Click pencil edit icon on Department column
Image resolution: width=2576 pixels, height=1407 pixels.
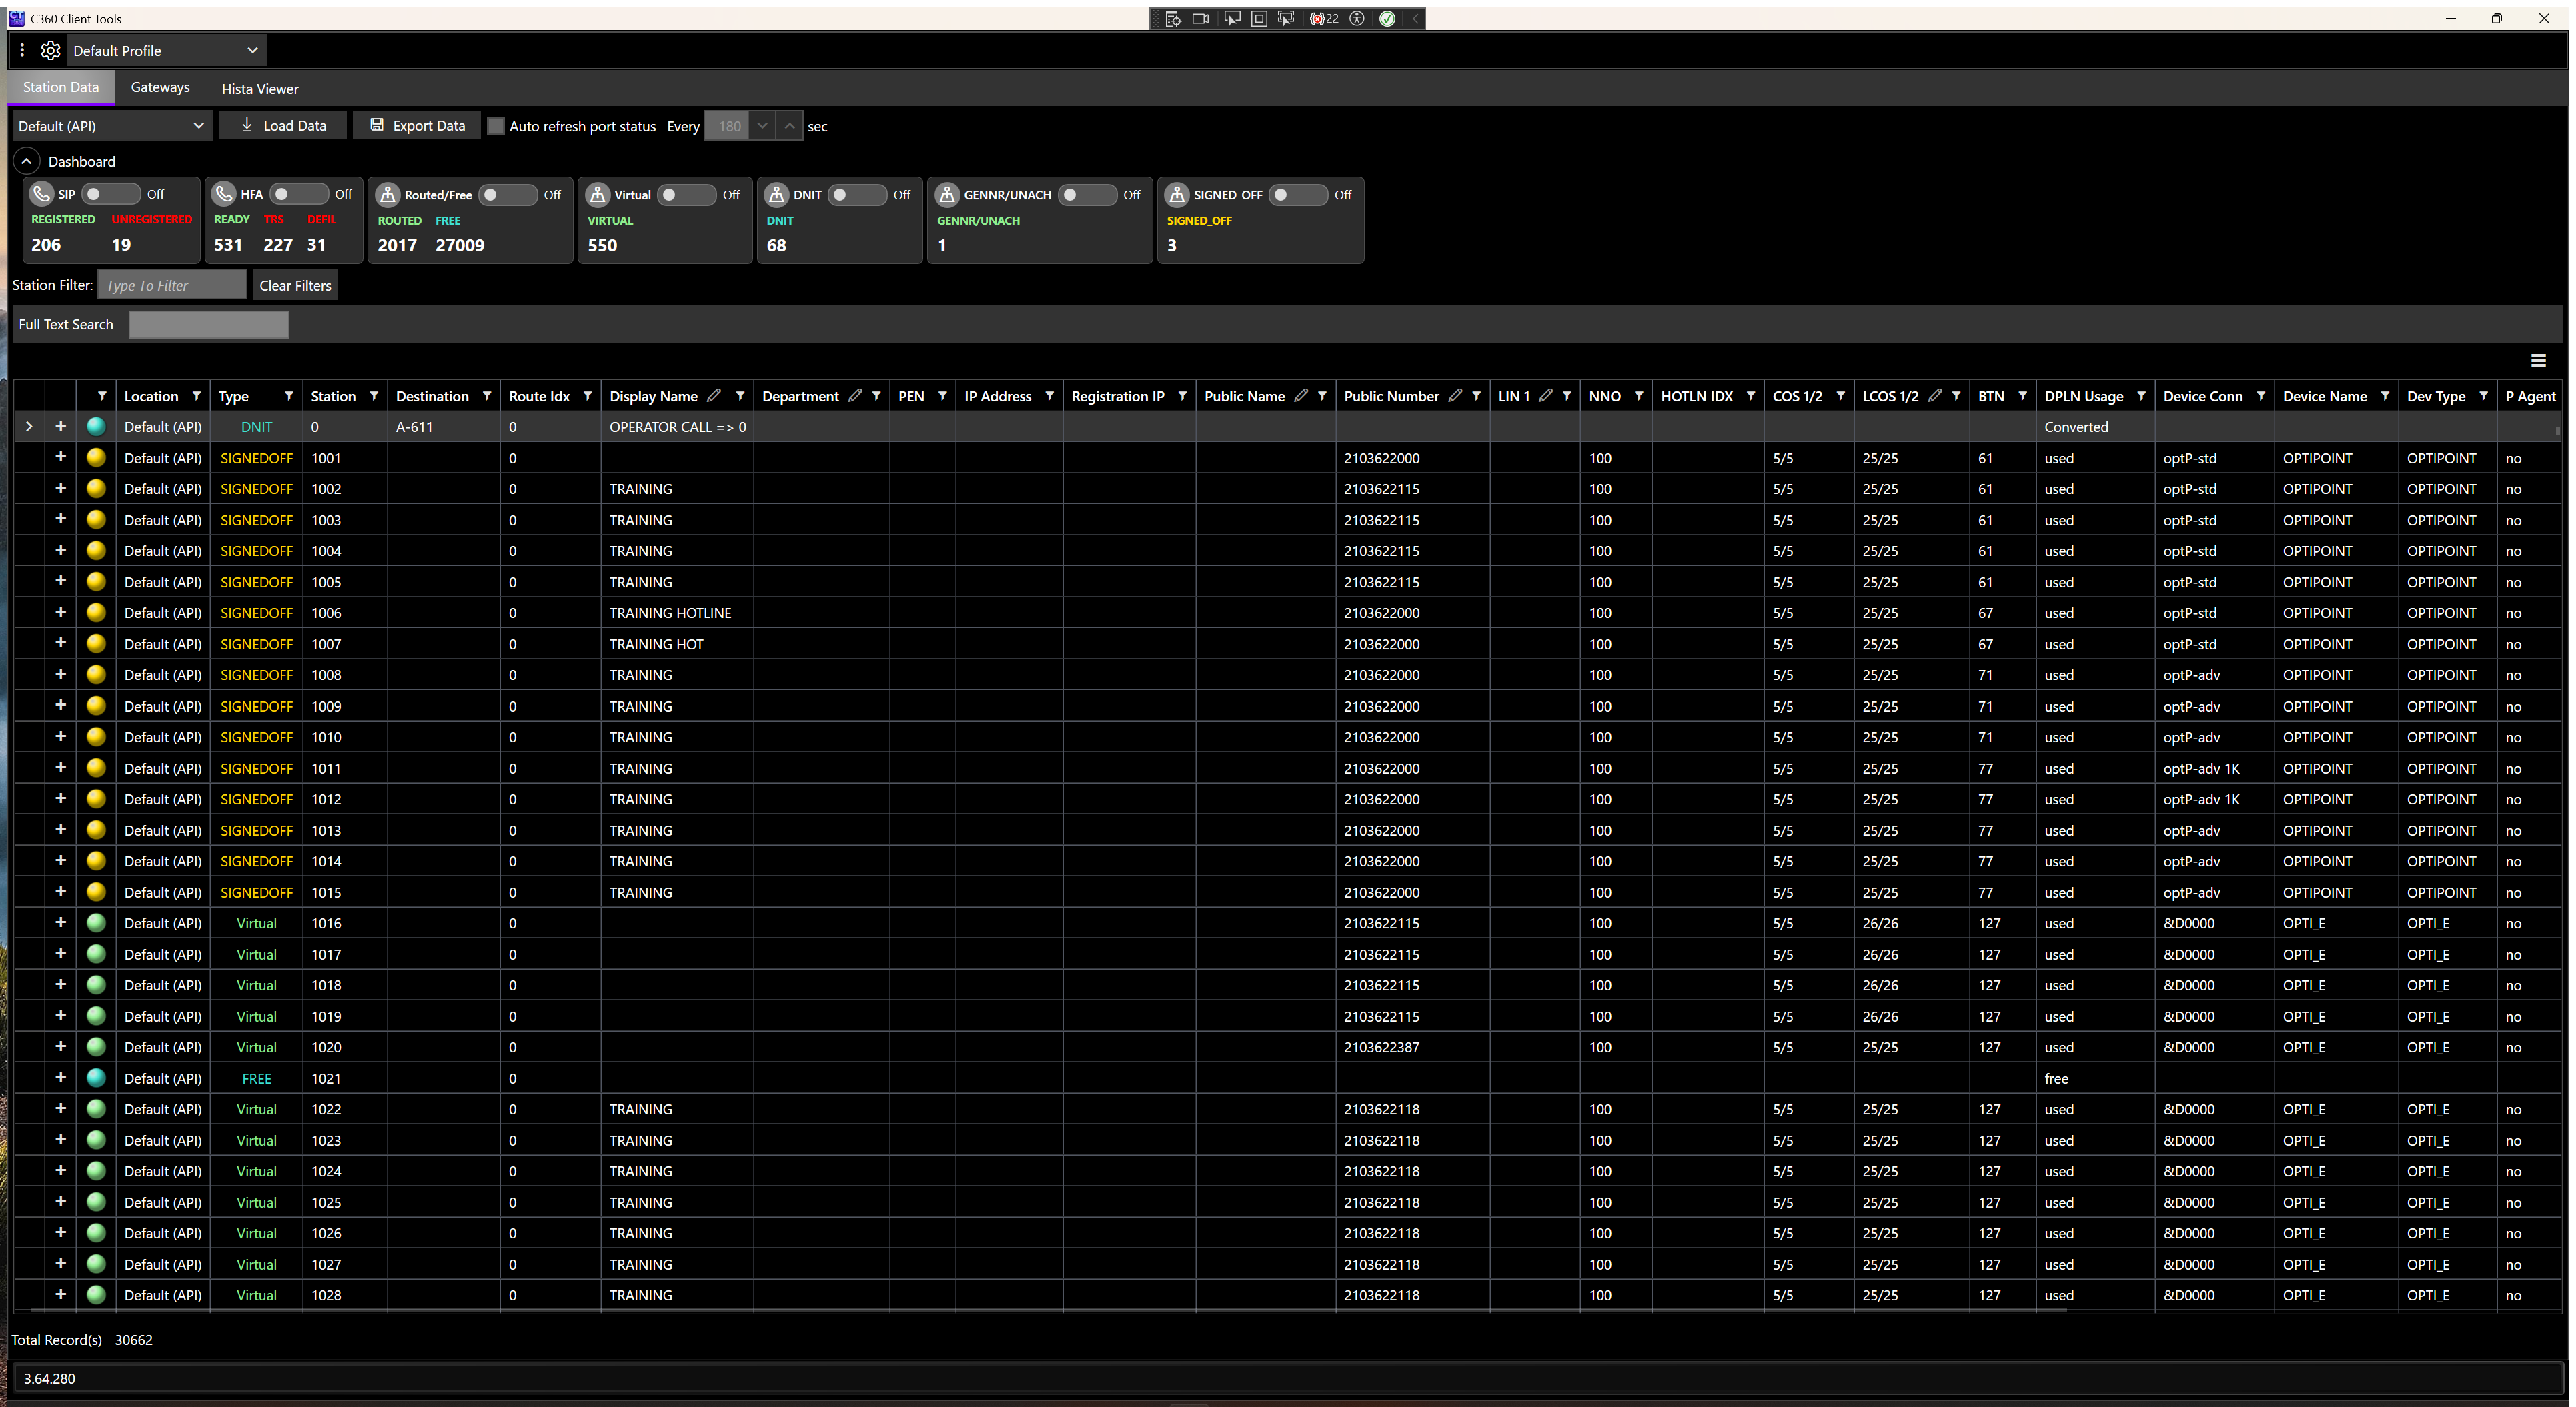tap(855, 396)
